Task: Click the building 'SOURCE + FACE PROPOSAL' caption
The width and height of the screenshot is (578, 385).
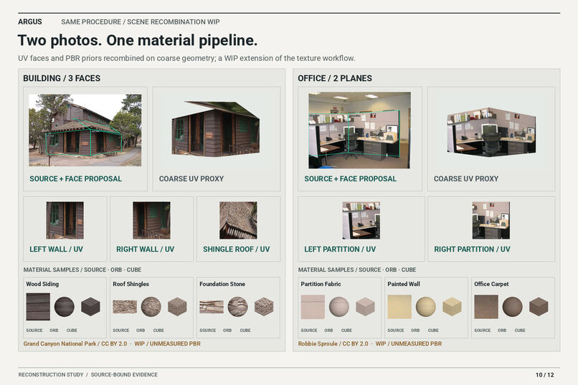Action: tap(75, 179)
